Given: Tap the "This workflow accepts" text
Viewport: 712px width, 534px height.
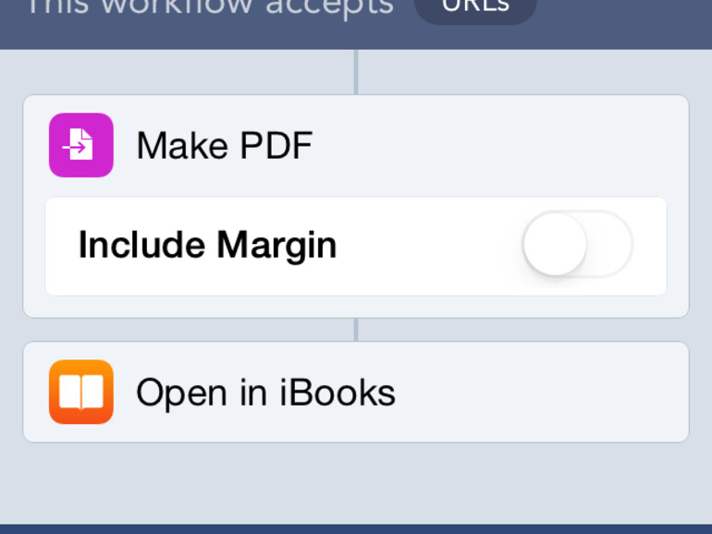Looking at the screenshot, I should 208,7.
